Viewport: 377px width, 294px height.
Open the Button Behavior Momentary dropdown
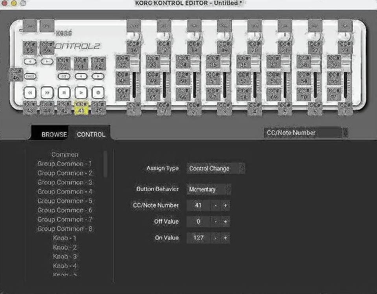click(x=209, y=189)
